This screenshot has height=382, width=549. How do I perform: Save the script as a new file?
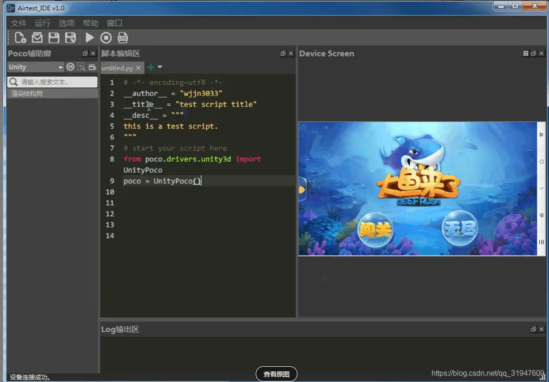(x=70, y=37)
